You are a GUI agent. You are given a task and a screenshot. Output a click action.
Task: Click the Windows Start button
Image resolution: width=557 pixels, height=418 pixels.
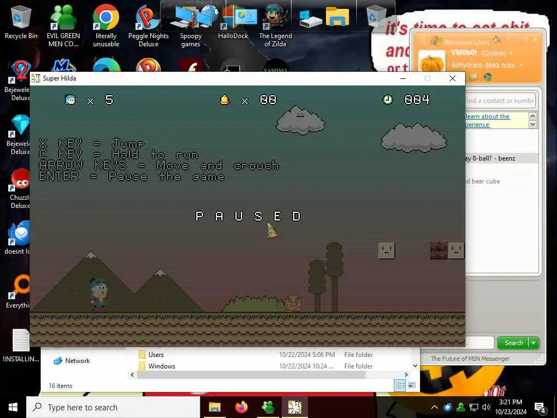(x=13, y=407)
